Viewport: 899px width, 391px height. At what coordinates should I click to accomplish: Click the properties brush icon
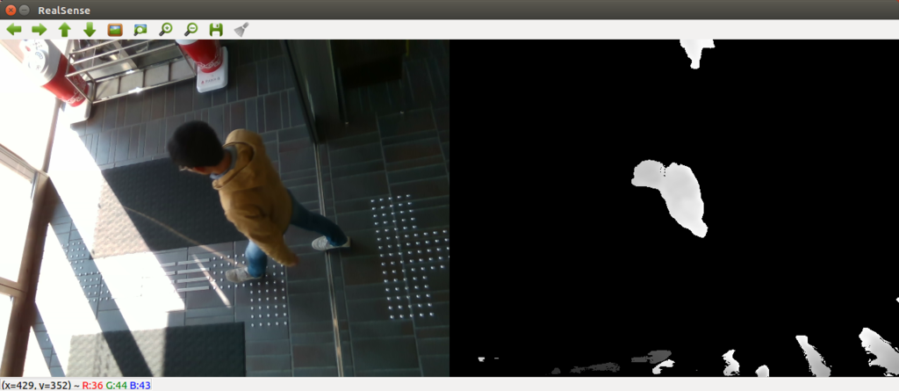coord(241,30)
